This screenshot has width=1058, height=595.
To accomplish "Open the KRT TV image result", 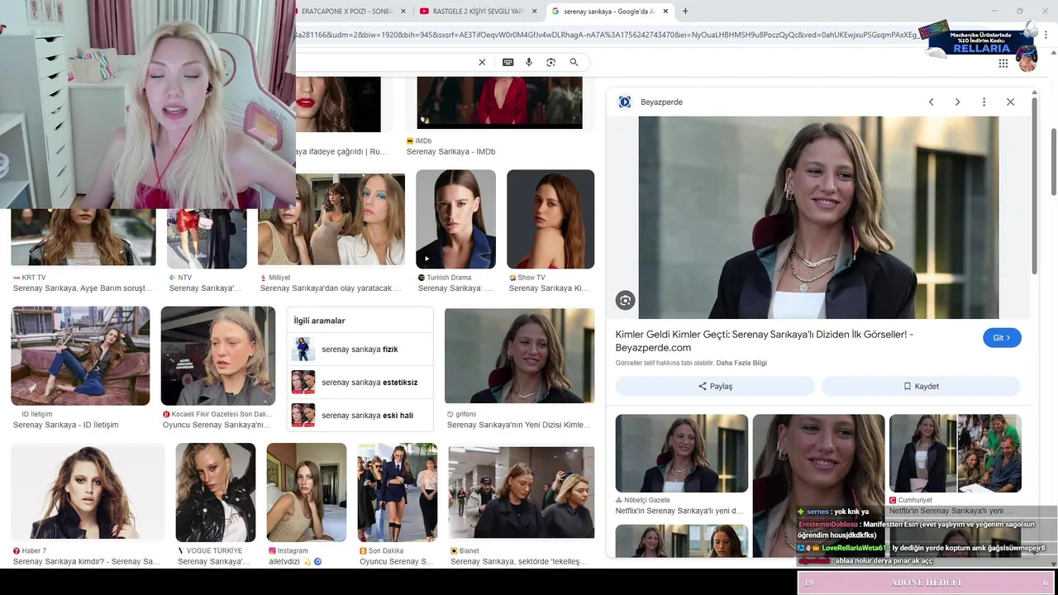I will (x=83, y=237).
